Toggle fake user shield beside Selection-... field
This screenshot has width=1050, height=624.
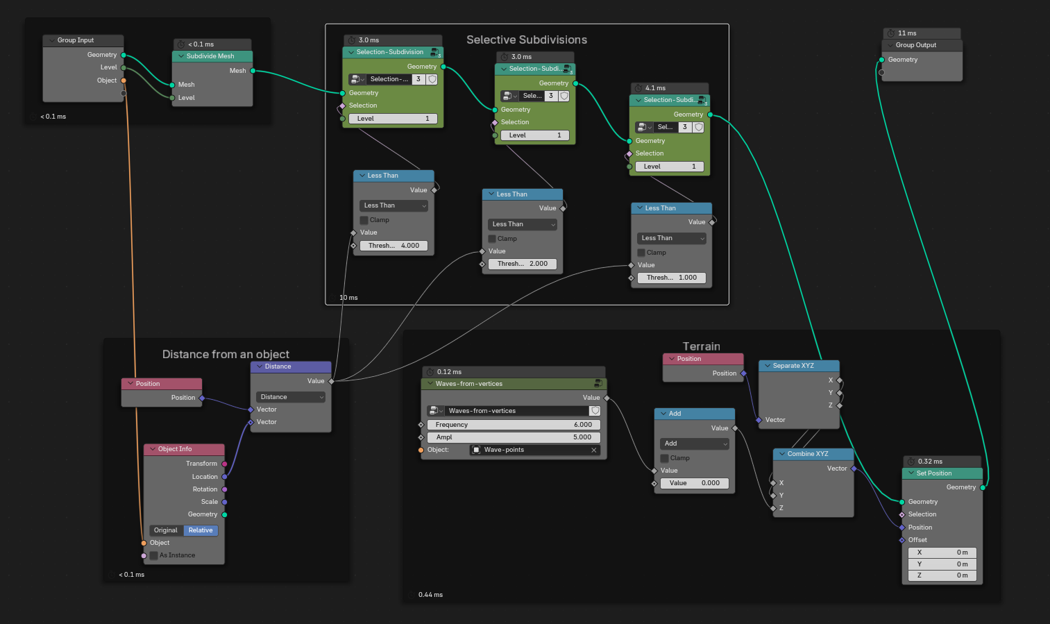point(432,79)
